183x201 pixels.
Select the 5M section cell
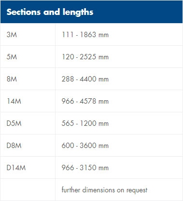[28, 57]
